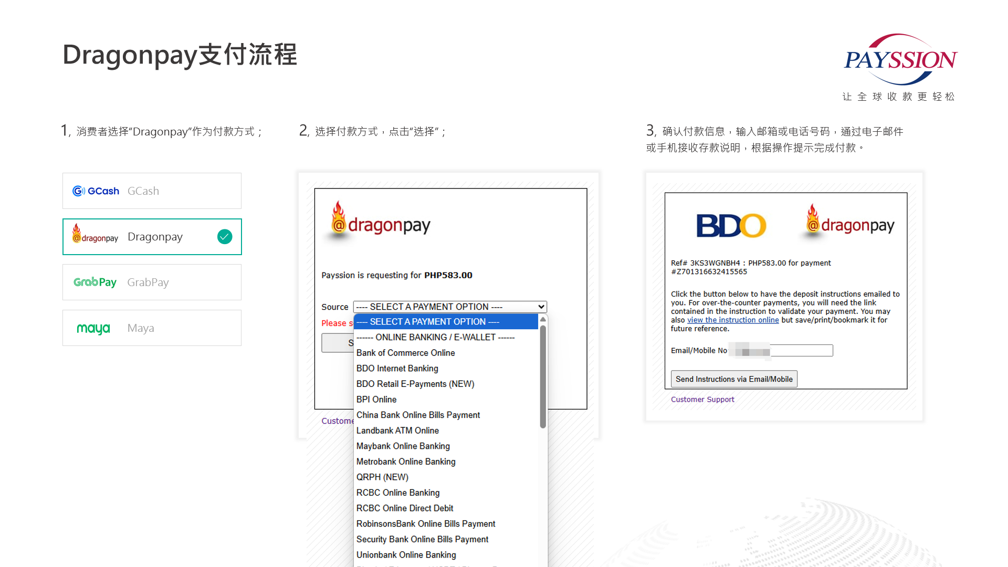Choose RCBC Online Direct Debit
Image resolution: width=1008 pixels, height=567 pixels.
click(x=446, y=508)
